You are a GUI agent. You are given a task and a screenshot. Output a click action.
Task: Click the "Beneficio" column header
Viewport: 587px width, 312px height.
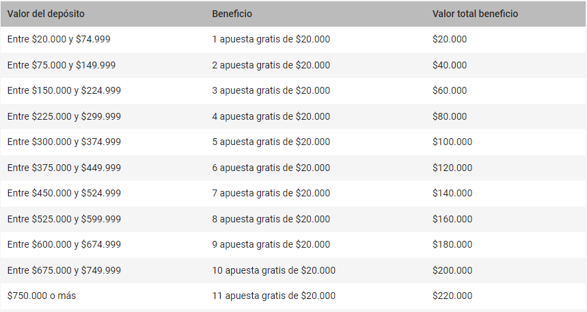[x=232, y=14]
